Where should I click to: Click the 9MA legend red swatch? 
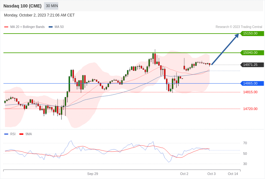[21, 134]
